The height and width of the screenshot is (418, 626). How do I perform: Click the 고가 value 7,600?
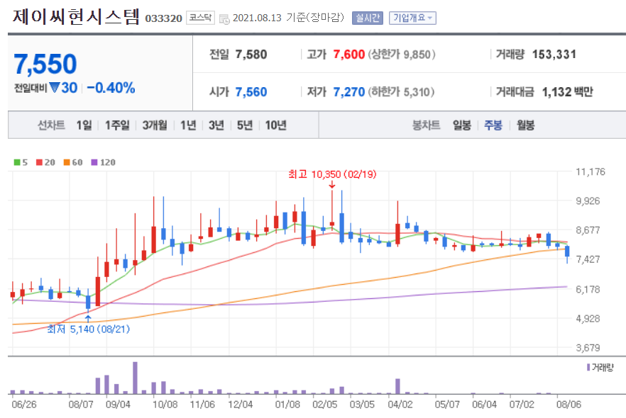tap(349, 54)
